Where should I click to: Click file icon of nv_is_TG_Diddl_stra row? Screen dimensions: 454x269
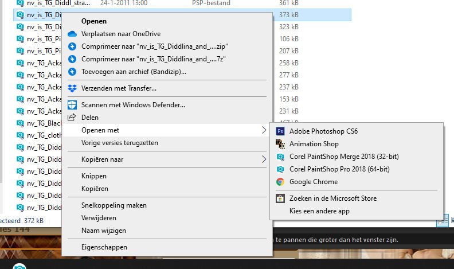pyautogui.click(x=20, y=3)
